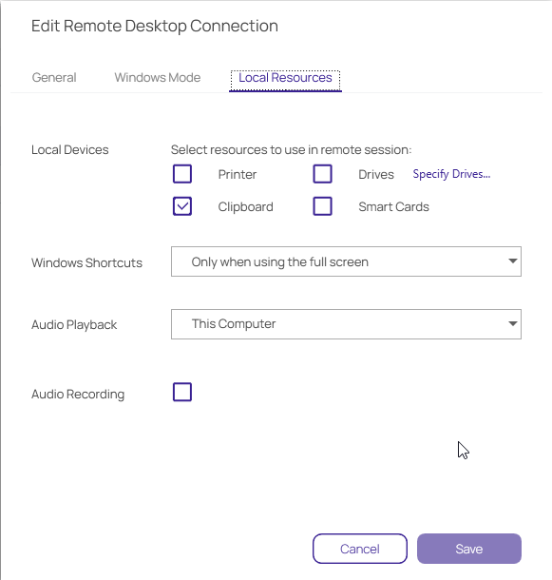This screenshot has width=552, height=580.
Task: Uncheck the Clipboard checkbox
Action: [x=182, y=206]
